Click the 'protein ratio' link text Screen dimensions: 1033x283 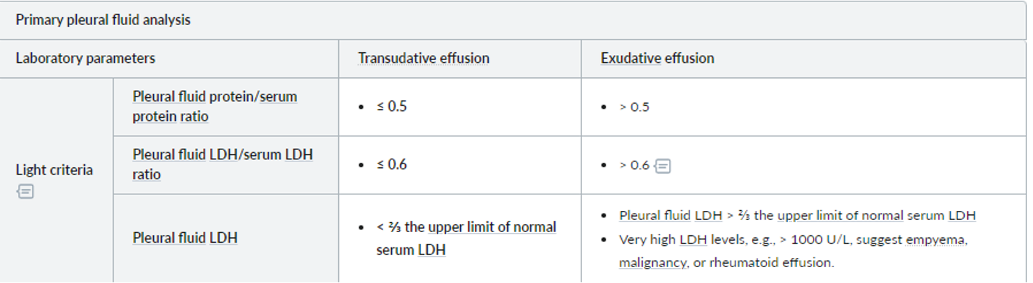(170, 116)
